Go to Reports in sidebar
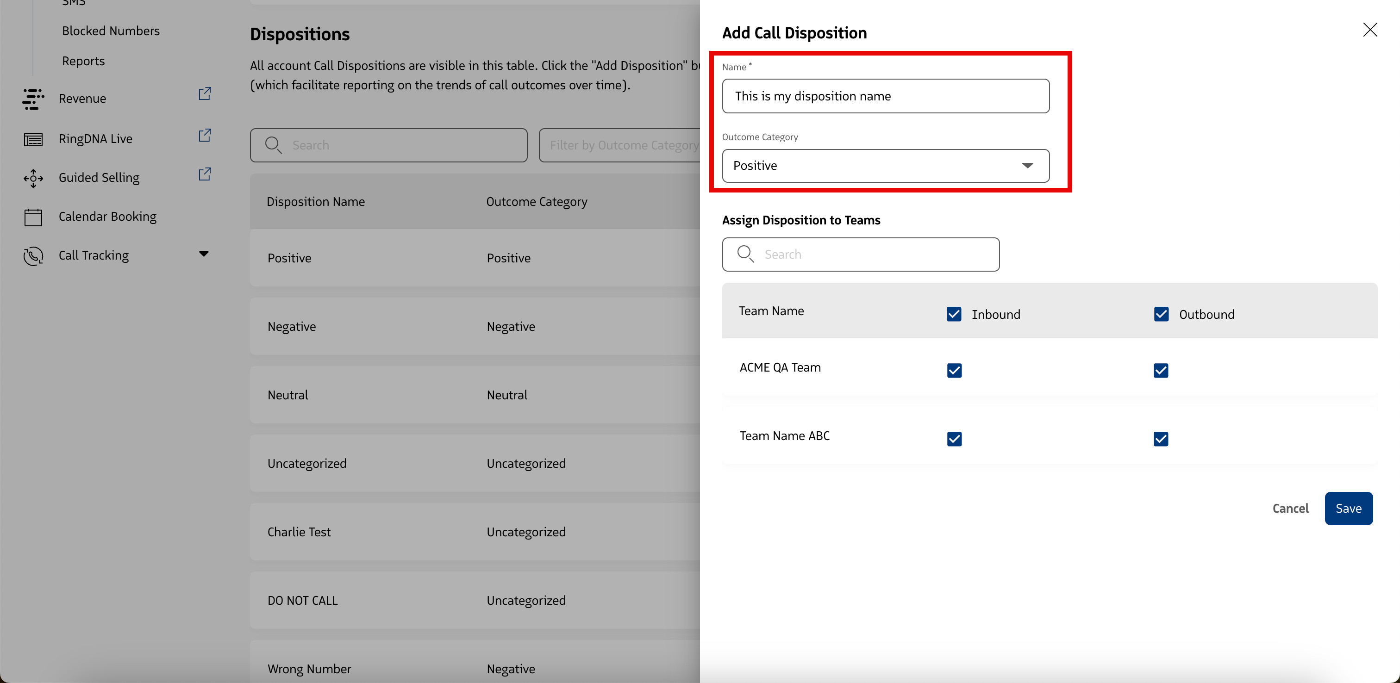 pos(83,62)
